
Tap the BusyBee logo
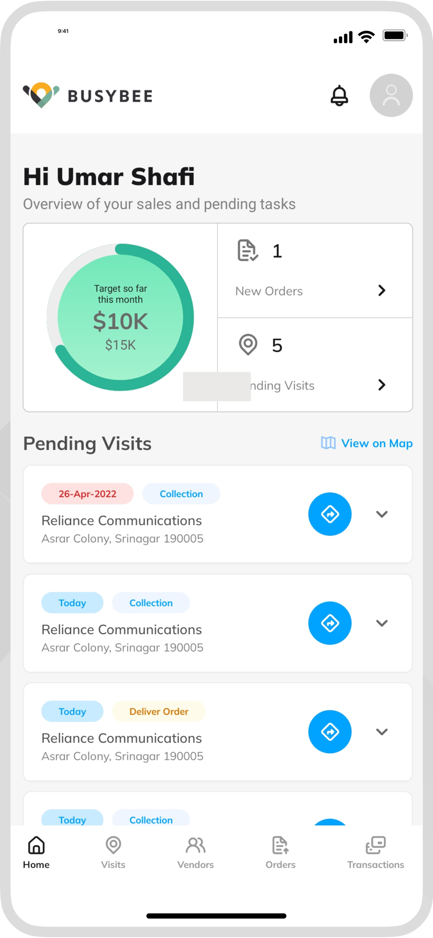[88, 95]
